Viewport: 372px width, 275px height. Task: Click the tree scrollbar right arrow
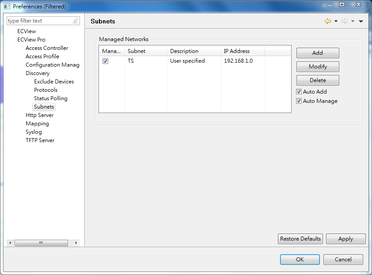point(76,243)
